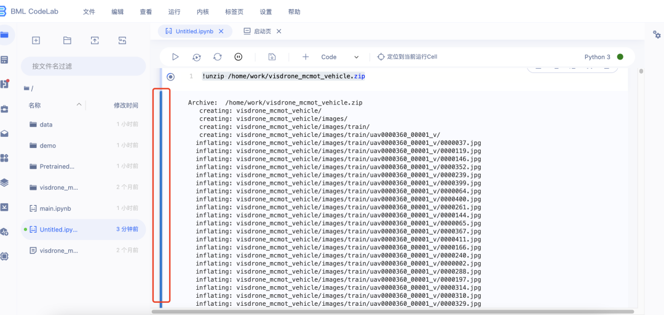
Task: Click the '3 分钟前' modified time
Action: tap(127, 230)
